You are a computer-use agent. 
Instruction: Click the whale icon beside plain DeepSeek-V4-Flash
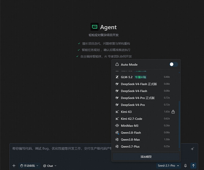117,91
